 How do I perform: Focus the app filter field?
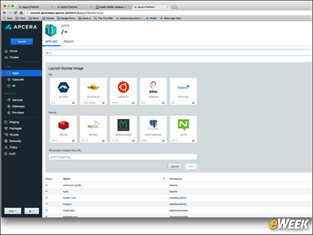click(x=179, y=53)
